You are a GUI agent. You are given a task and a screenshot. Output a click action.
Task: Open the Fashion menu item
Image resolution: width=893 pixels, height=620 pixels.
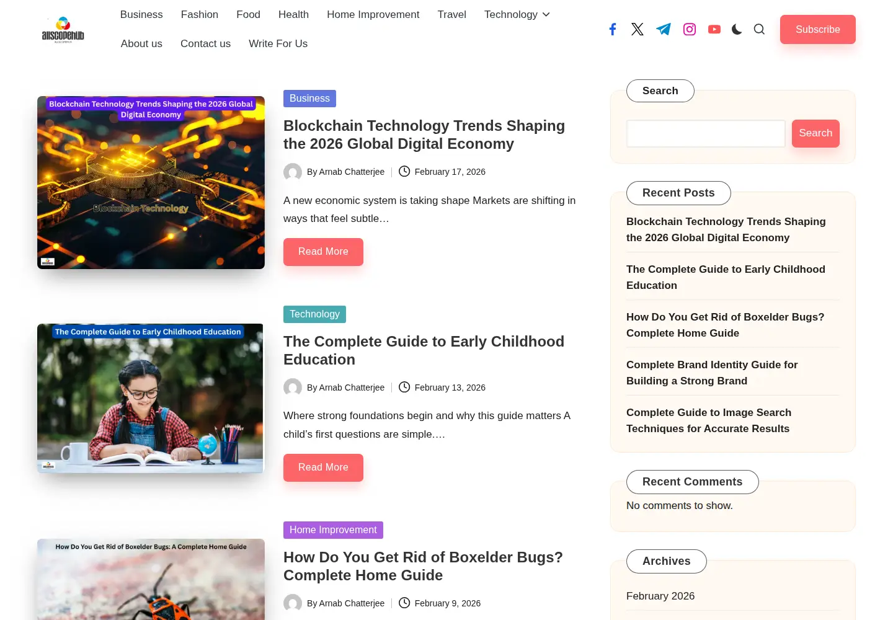tap(200, 14)
